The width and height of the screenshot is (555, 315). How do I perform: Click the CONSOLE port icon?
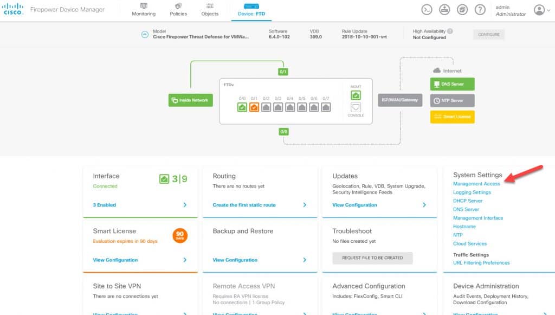[x=356, y=107]
